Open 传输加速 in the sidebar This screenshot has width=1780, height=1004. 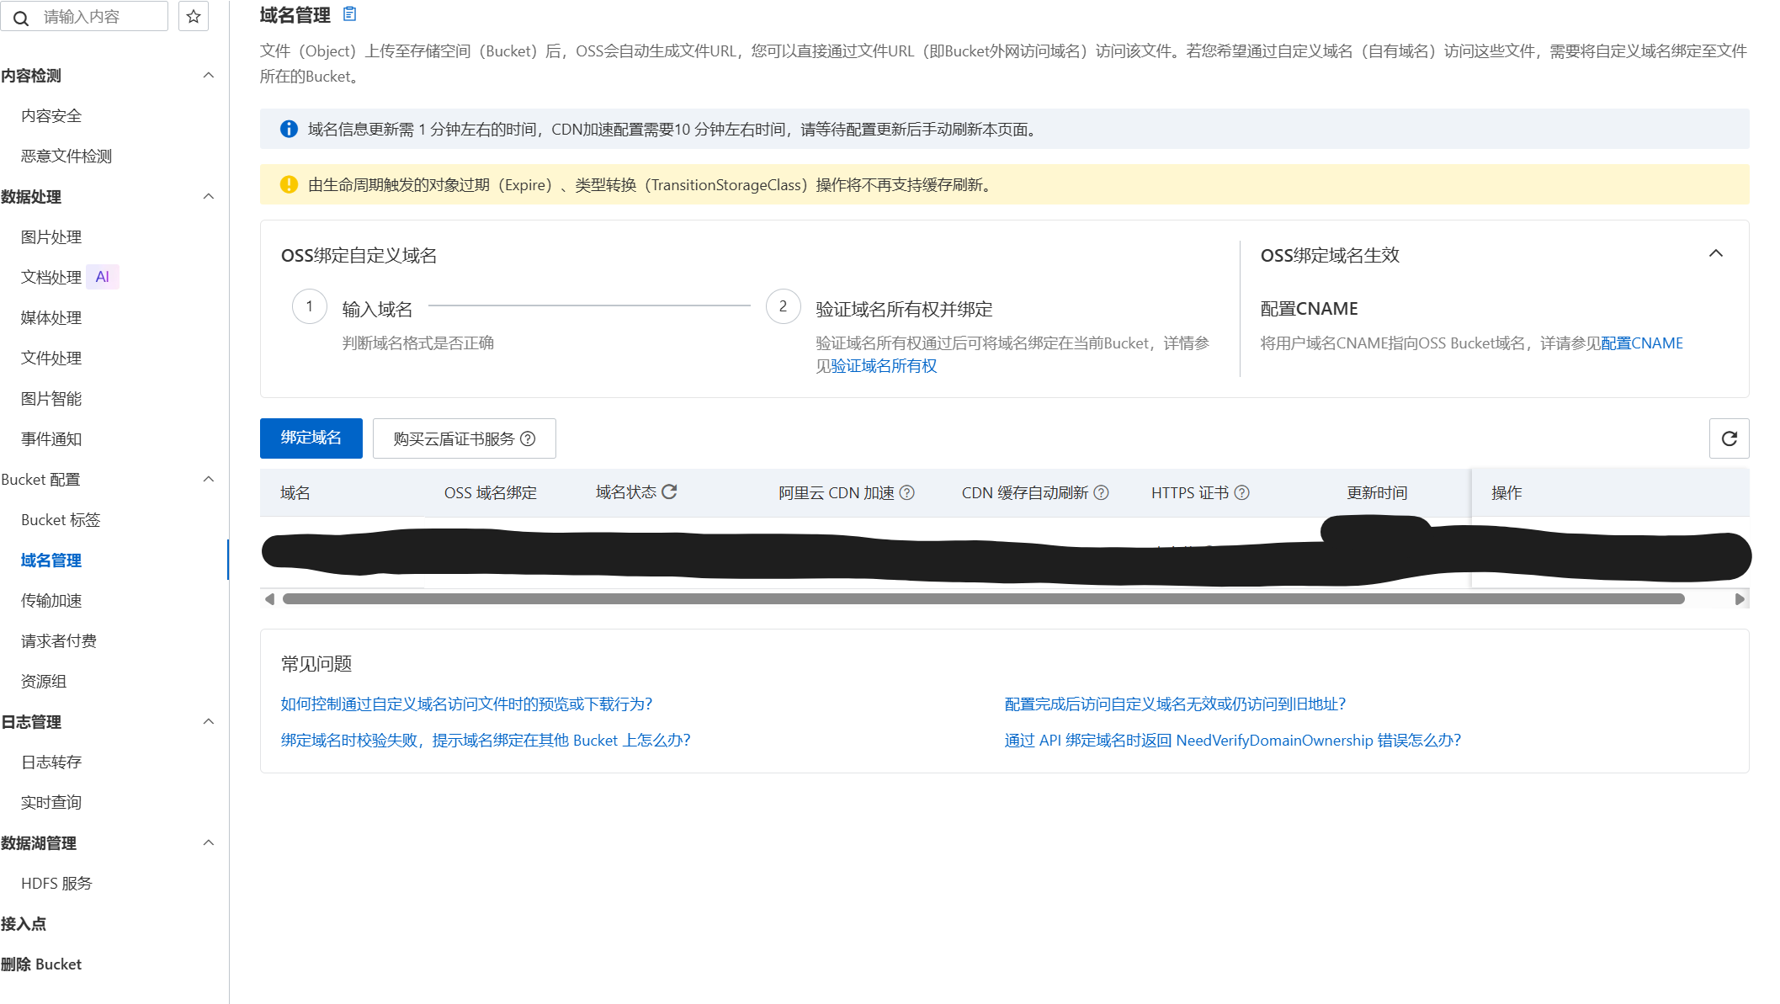[x=51, y=601]
